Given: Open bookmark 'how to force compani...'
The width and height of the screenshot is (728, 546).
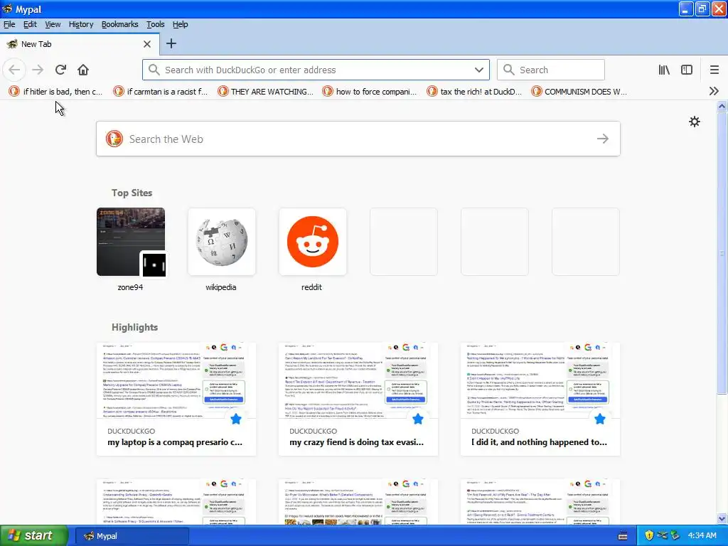Looking at the screenshot, I should pyautogui.click(x=370, y=92).
